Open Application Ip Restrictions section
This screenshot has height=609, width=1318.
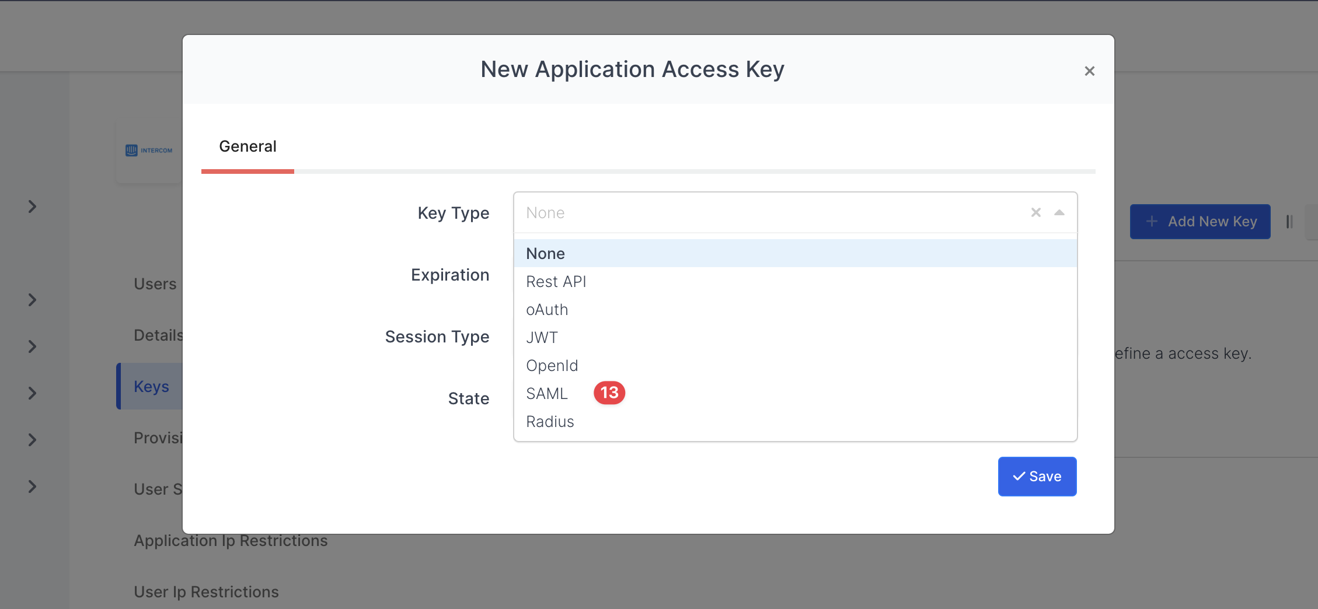pos(231,541)
